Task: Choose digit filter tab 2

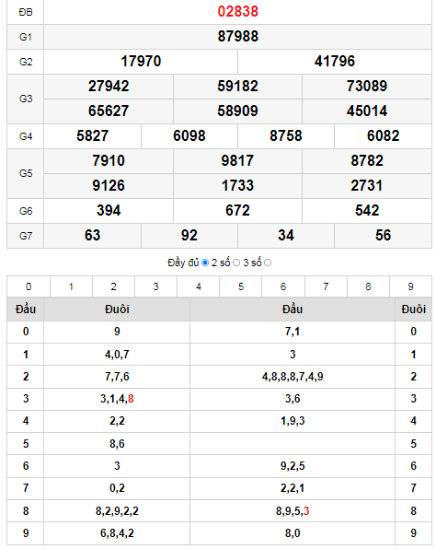Action: coord(114,286)
